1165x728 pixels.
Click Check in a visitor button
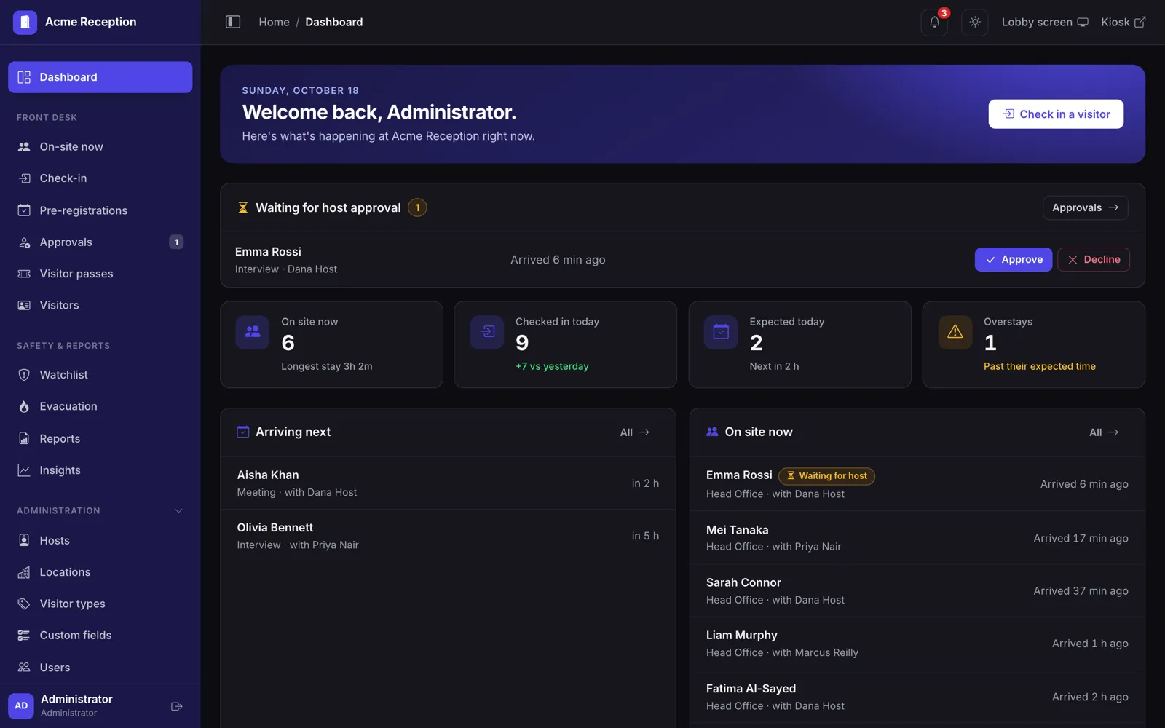tap(1056, 114)
